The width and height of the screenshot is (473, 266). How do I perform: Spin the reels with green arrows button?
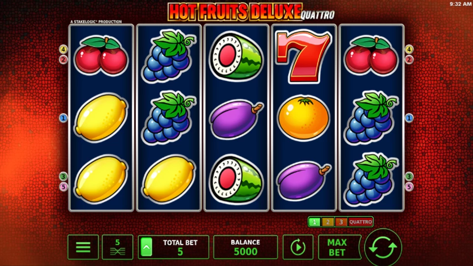coord(383,247)
